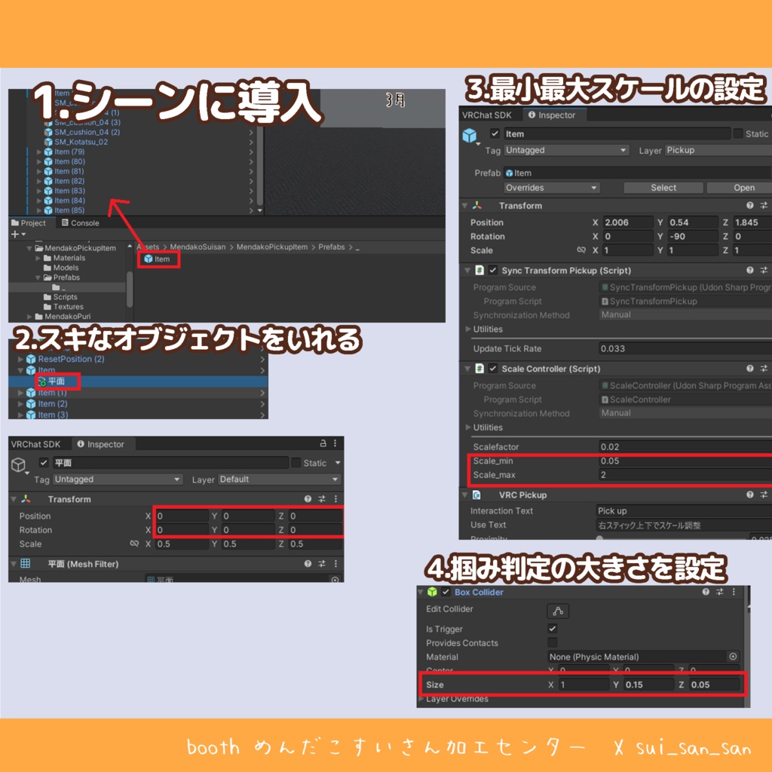
Task: Click the 平面 mesh icon in the hierarchy
Action: [43, 381]
